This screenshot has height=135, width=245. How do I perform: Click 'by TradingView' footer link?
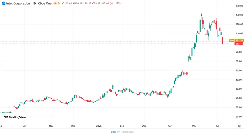pos(125,132)
